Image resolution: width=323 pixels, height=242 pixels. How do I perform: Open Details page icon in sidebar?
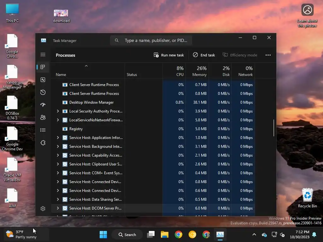43,130
